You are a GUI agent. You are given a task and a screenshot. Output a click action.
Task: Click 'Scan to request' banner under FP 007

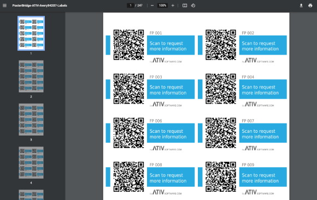click(x=263, y=133)
